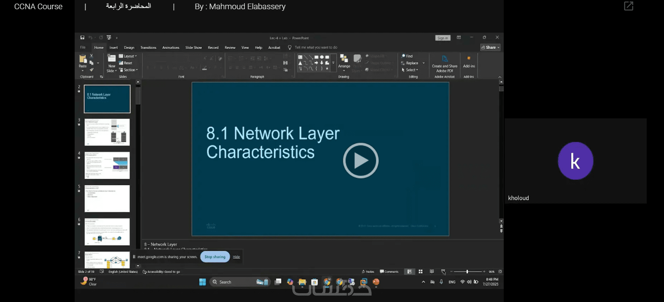Click the open-in-new-window icon at top right

[628, 6]
